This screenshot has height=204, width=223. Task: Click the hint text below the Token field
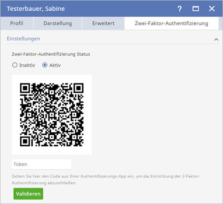click(x=106, y=180)
